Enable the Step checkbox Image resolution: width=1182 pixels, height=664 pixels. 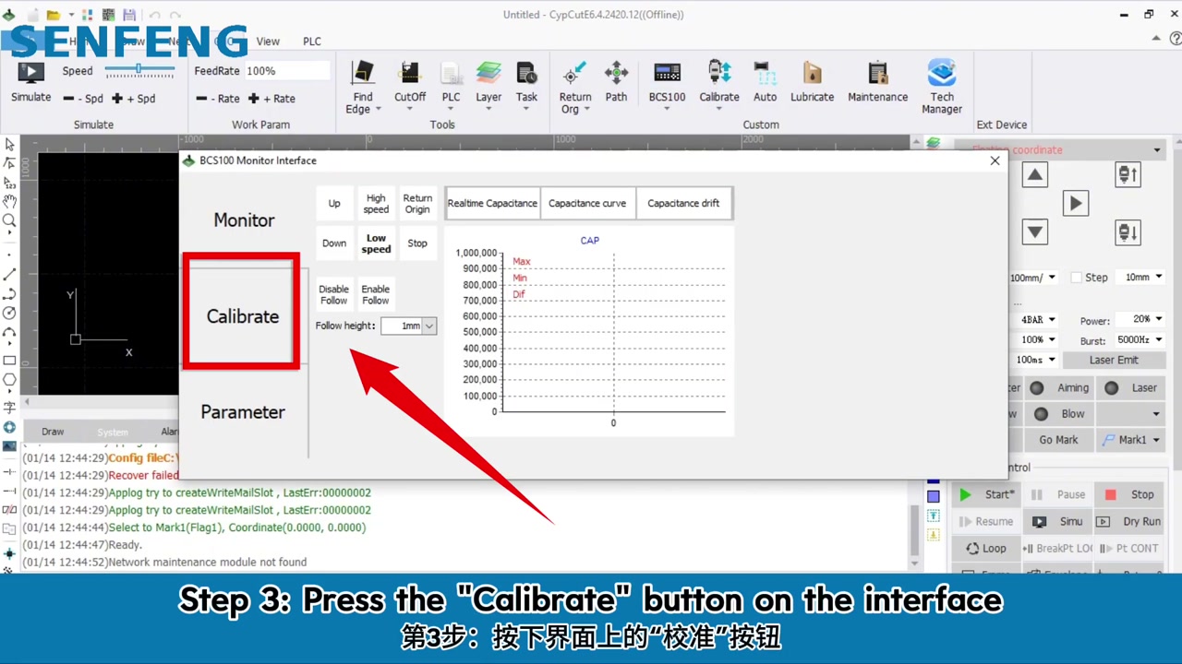coord(1077,278)
